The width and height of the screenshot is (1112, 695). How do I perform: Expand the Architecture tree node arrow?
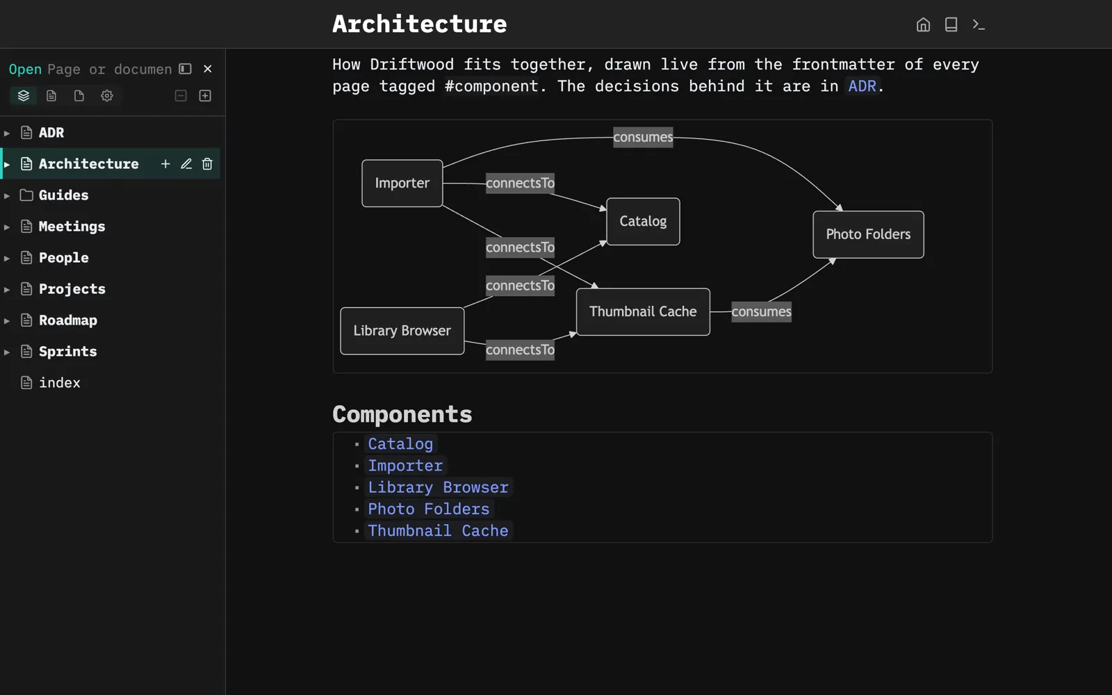point(7,164)
